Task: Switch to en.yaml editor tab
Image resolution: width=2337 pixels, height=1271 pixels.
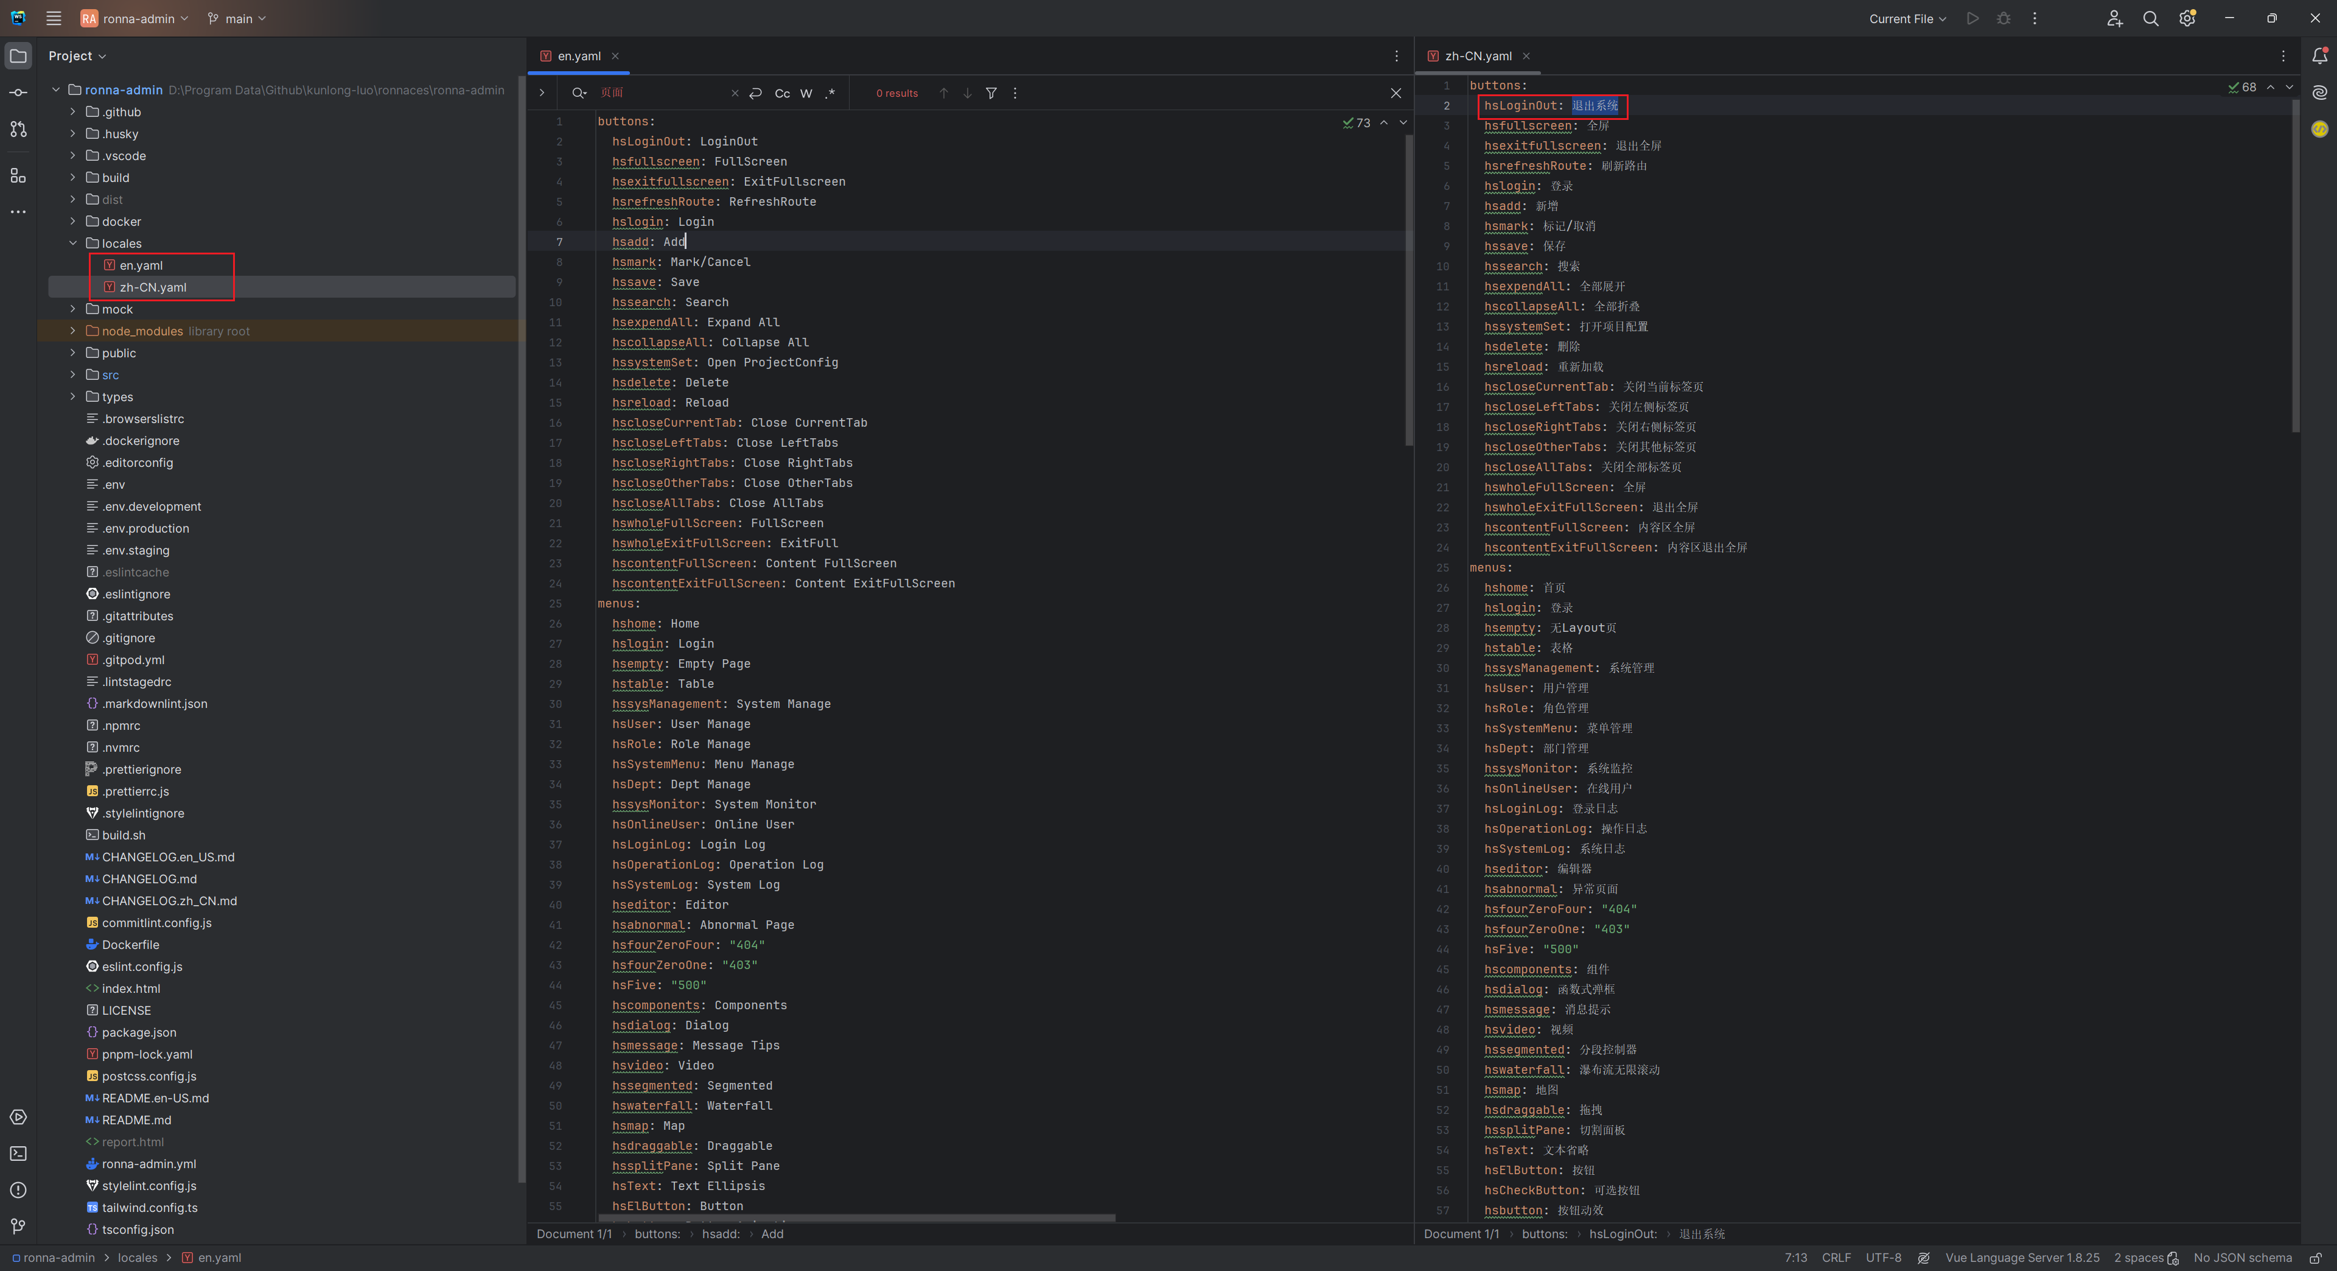Action: (x=579, y=55)
